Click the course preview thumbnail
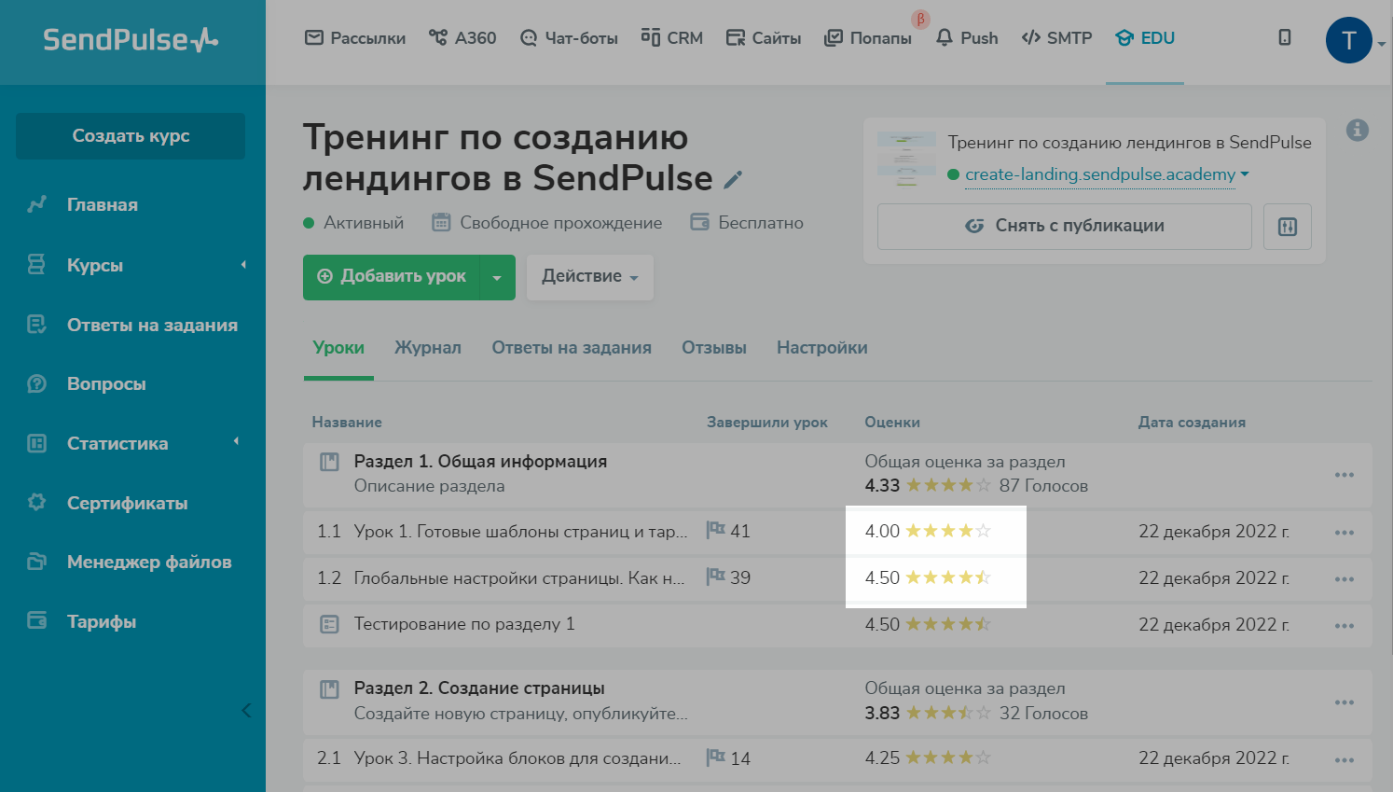The width and height of the screenshot is (1393, 792). [x=906, y=159]
